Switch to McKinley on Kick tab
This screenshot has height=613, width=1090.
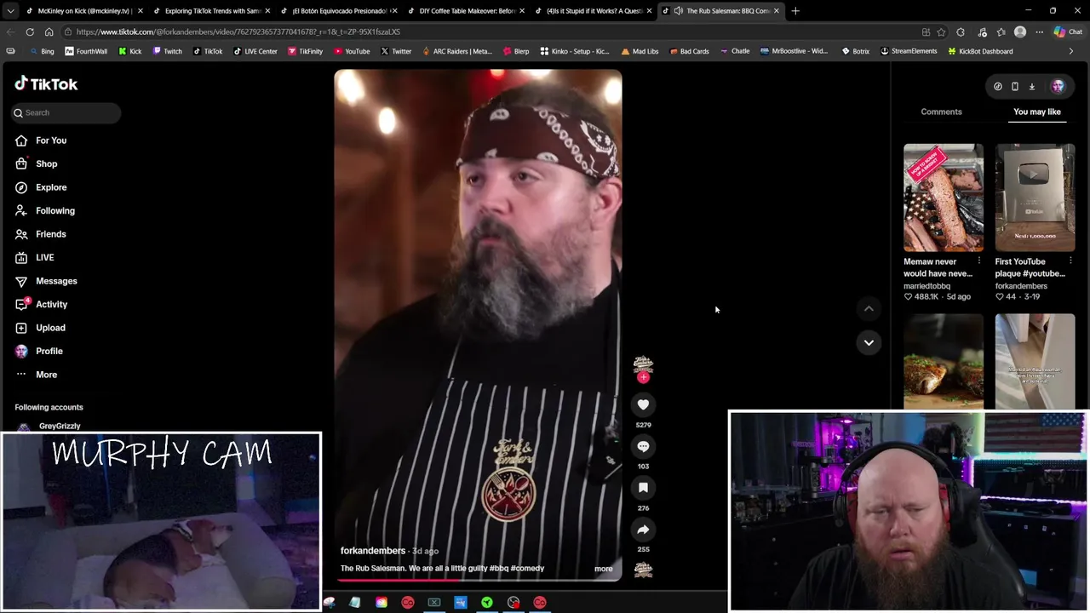point(83,11)
